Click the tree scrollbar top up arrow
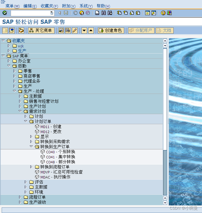 click(x=165, y=41)
